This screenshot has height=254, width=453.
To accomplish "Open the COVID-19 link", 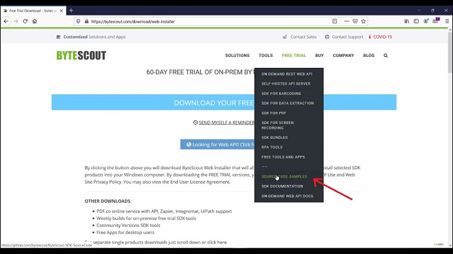I will (x=381, y=37).
